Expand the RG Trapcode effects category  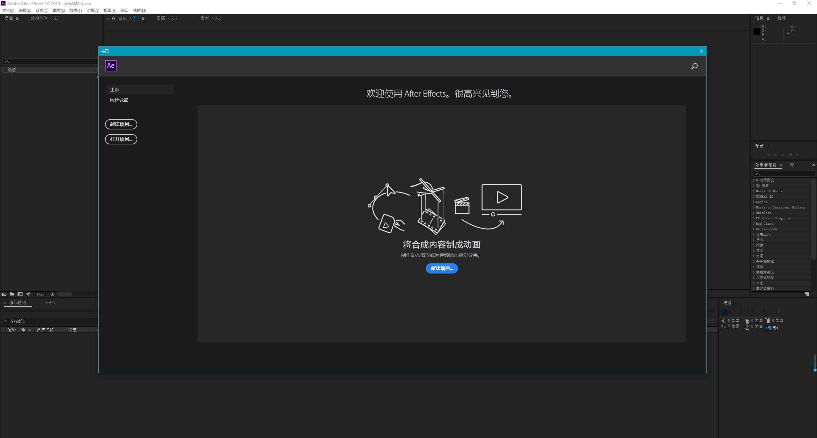(754, 229)
